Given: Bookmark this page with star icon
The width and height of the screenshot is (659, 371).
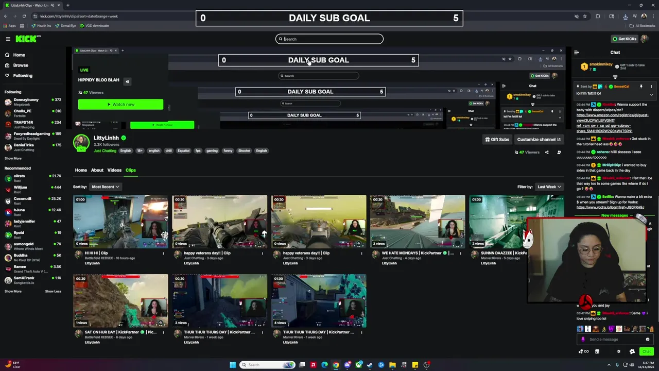Looking at the screenshot, I should click(585, 16).
